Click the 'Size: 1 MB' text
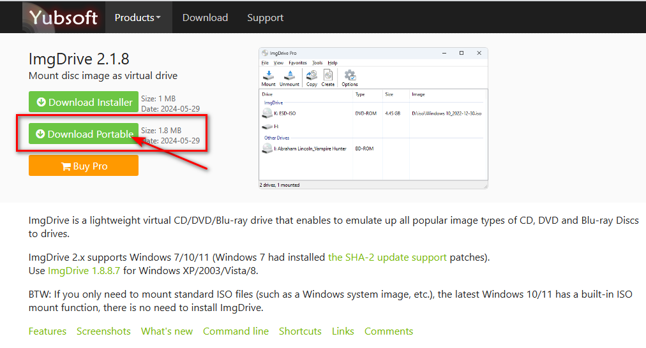This screenshot has height=348, width=646. 158,99
